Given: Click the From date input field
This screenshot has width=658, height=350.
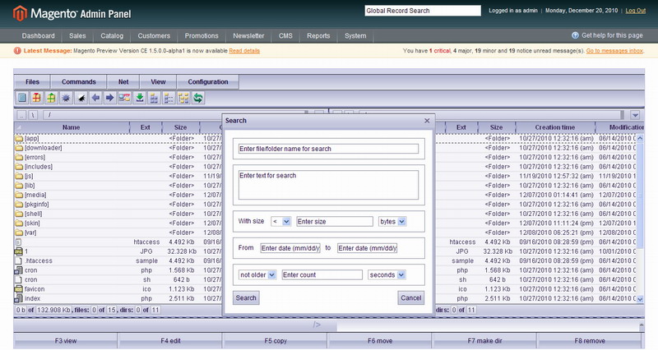Looking at the screenshot, I should (x=290, y=248).
